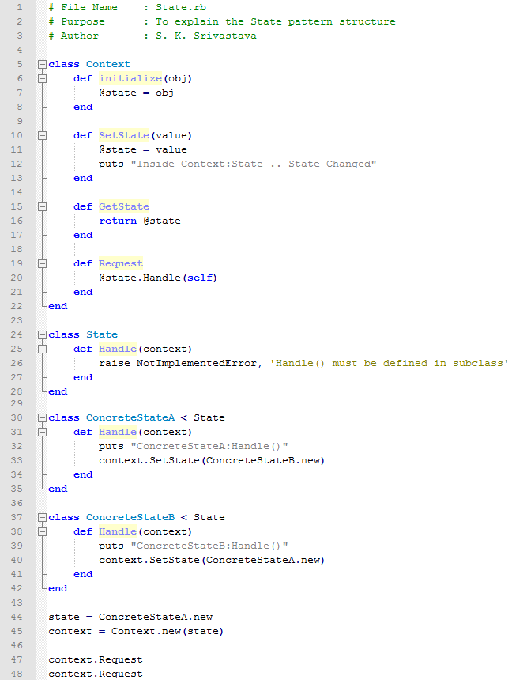Click the highlighted 'SetState' method name
Screen dimensions: 512x680
tap(124, 135)
